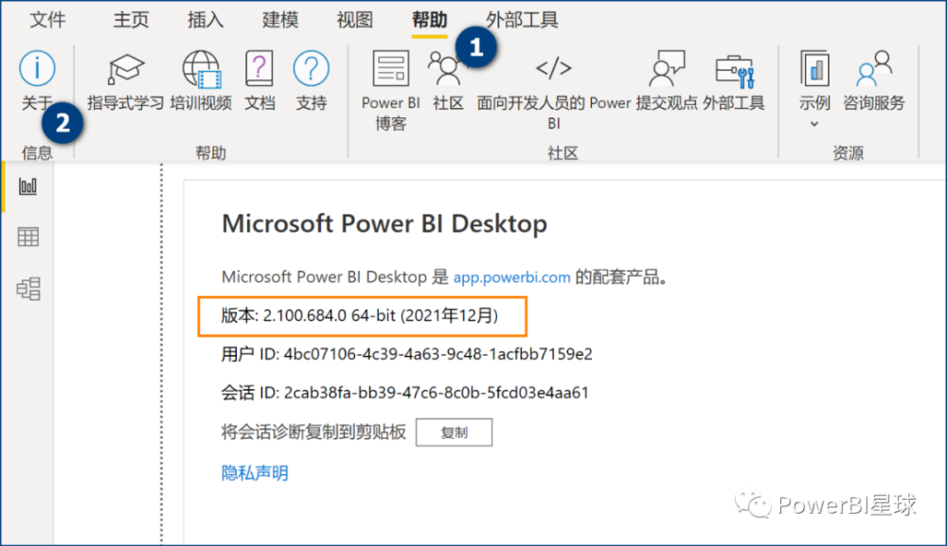Switch to the 建模 ribbon tab

pyautogui.click(x=280, y=20)
